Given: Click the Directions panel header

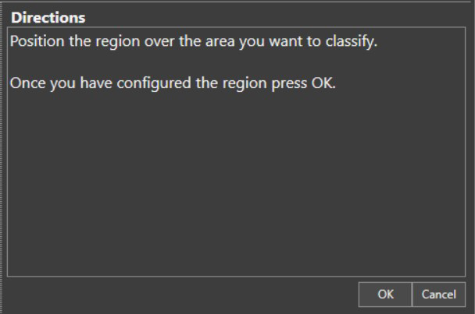Looking at the screenshot, I should coord(48,17).
